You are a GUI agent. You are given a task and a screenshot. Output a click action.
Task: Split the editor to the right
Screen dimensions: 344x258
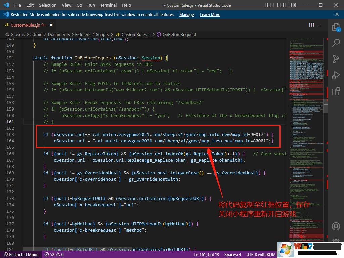pyautogui.click(x=311, y=25)
